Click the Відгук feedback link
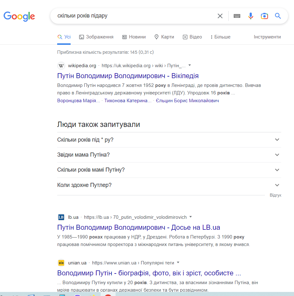The width and height of the screenshot is (294, 296). pos(276,195)
